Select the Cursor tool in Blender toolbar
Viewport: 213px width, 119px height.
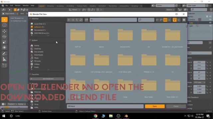coord(4,25)
